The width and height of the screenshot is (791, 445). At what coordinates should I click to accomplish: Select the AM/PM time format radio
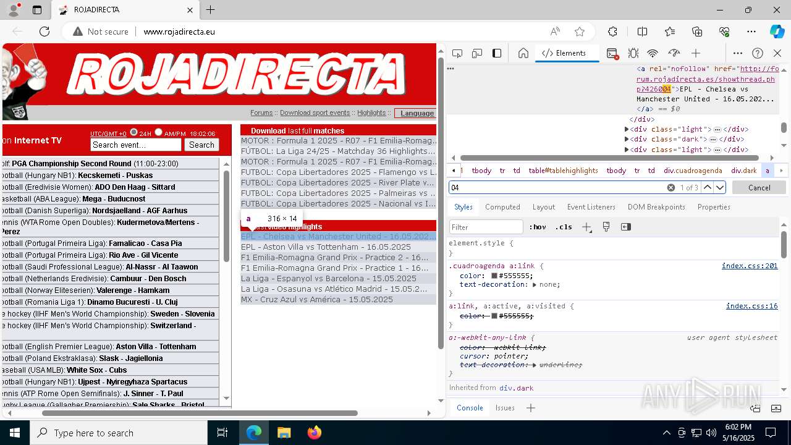tap(158, 132)
